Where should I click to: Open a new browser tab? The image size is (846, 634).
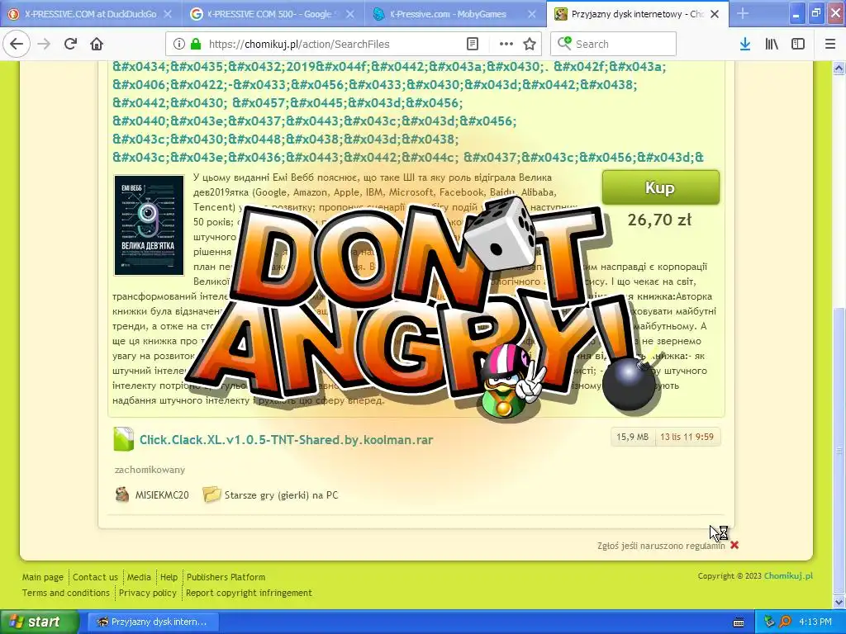pyautogui.click(x=743, y=14)
